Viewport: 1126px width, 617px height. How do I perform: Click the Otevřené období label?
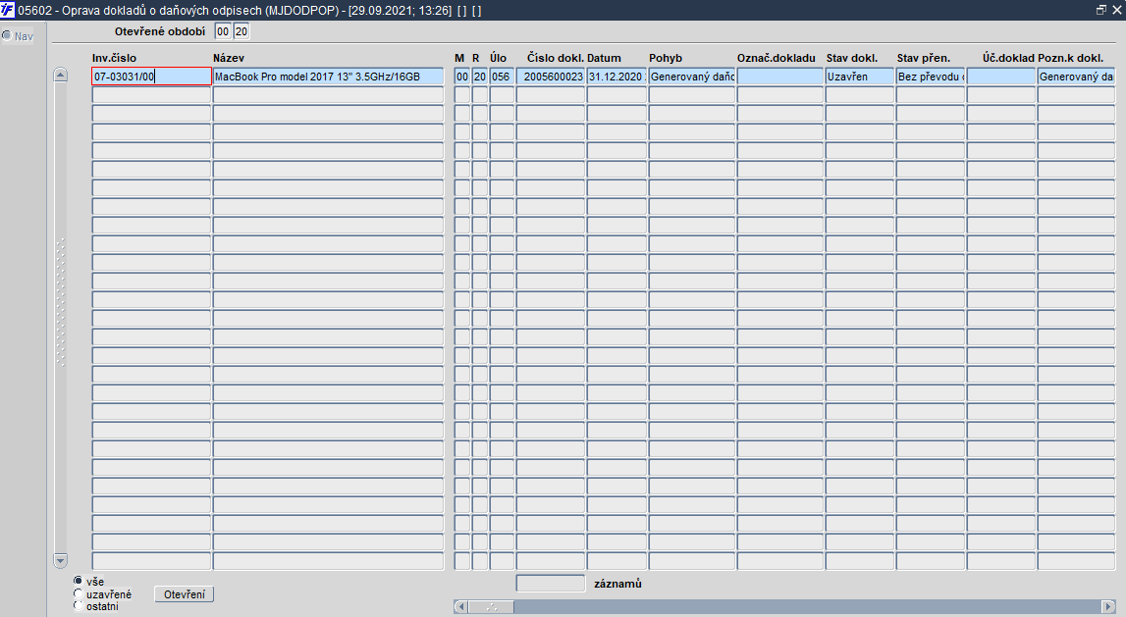pyautogui.click(x=160, y=31)
